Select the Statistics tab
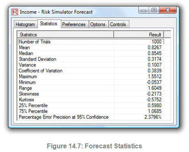Image resolution: width=189 pixels, height=152 pixels. 49,24
